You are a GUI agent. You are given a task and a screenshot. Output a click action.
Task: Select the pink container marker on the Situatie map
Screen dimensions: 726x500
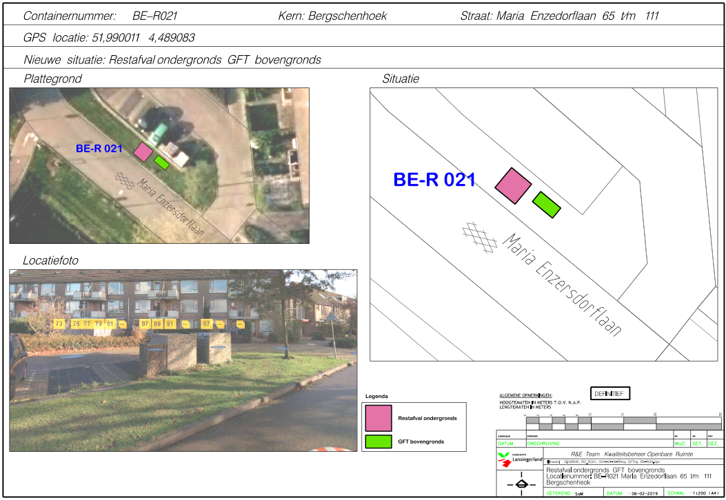(514, 186)
